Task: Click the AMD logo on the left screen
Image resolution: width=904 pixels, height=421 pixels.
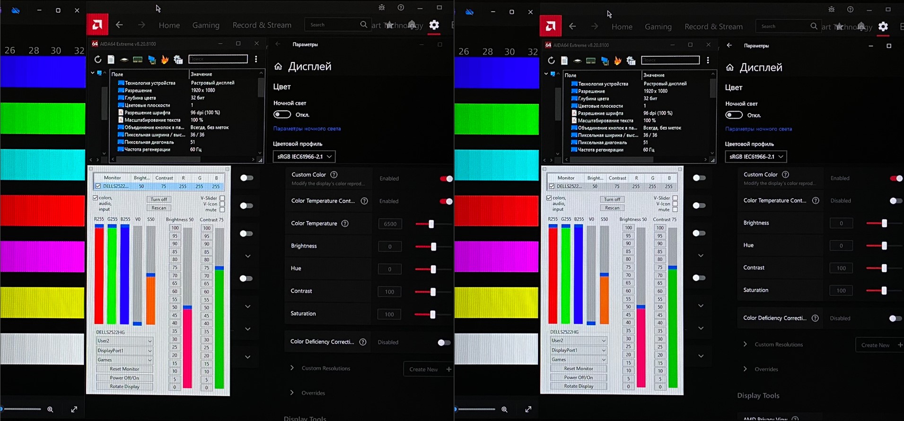Action: pos(97,24)
